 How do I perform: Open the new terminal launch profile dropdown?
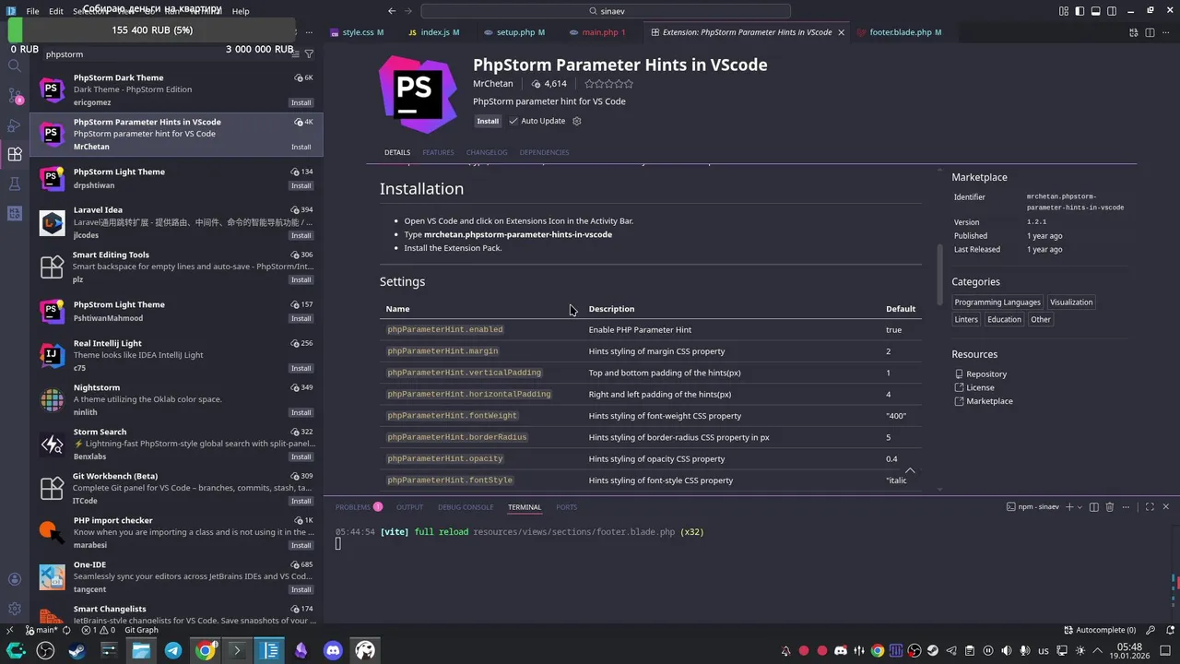1080,507
